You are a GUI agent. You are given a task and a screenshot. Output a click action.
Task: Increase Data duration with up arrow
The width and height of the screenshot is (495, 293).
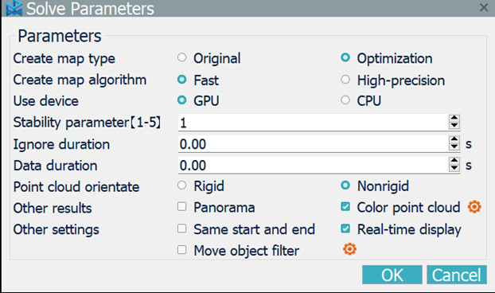point(454,161)
